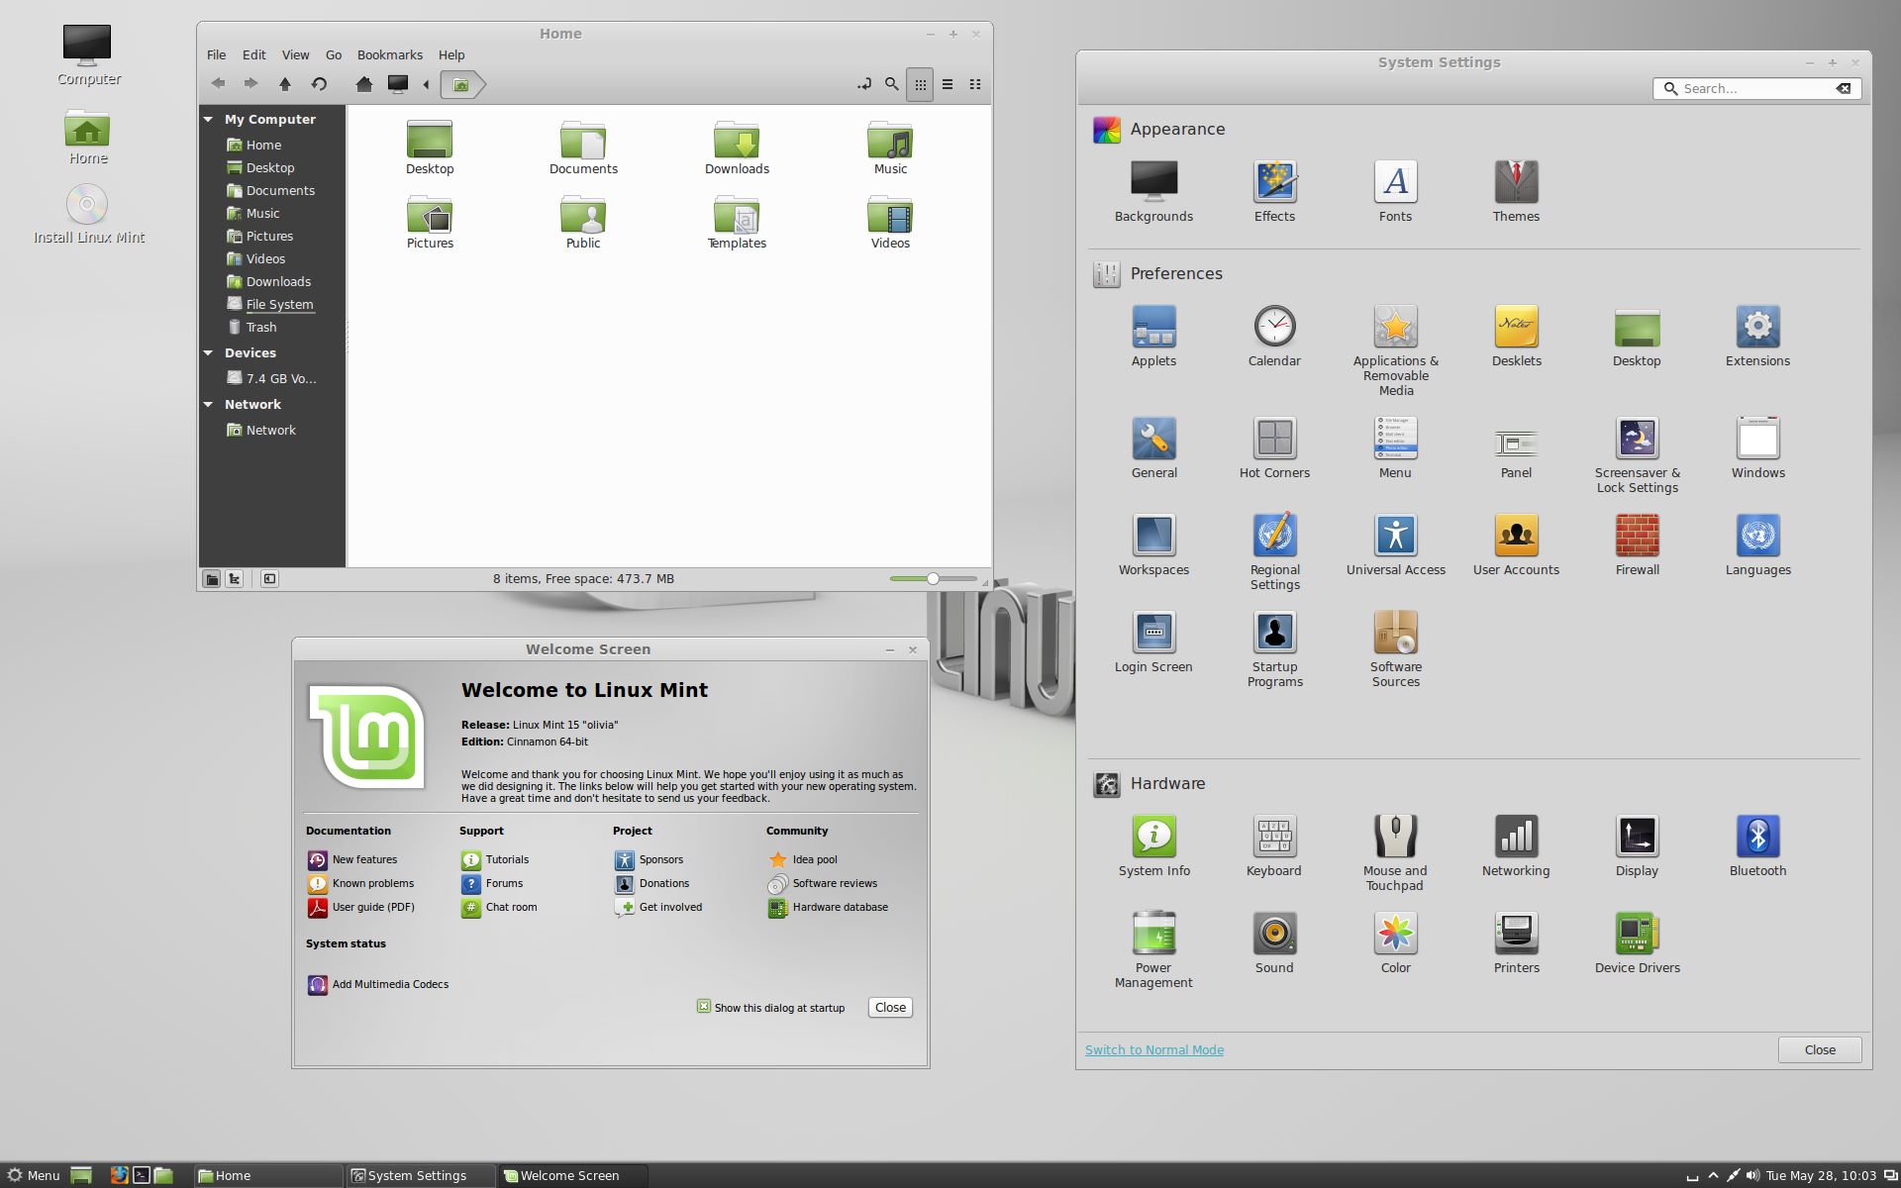Adjust the file manager zoom slider

(x=933, y=578)
